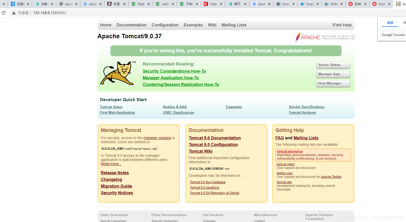Open the Servlet Specifications link

306,107
